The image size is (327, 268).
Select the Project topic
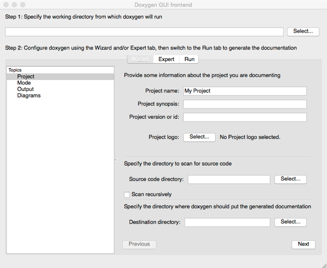click(x=26, y=77)
